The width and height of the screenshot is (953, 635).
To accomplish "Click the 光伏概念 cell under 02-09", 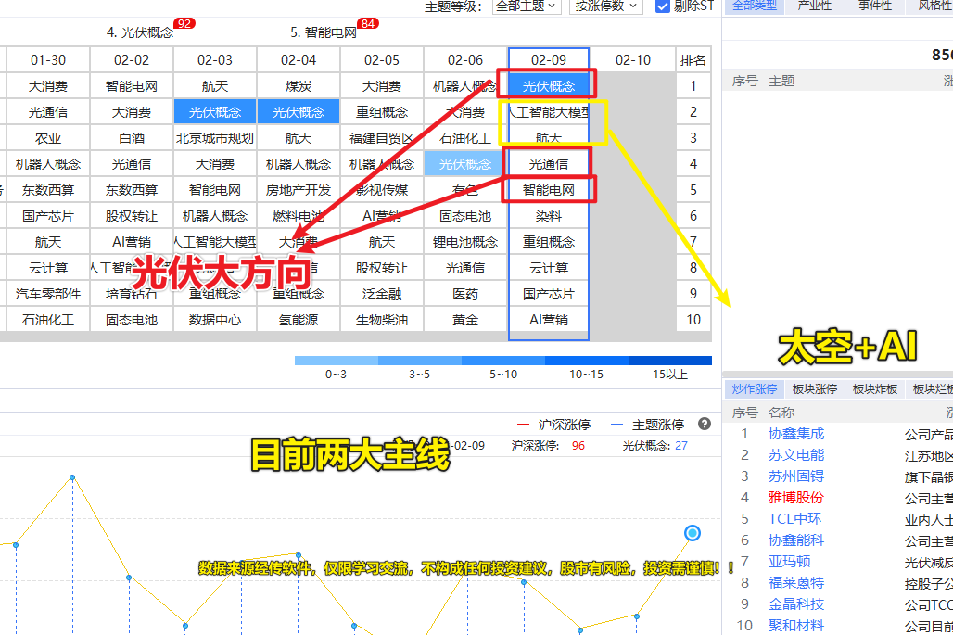I will pyautogui.click(x=549, y=86).
